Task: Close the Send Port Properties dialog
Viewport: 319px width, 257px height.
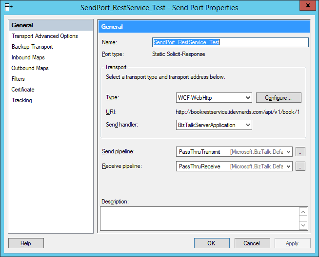Action: [x=308, y=5]
